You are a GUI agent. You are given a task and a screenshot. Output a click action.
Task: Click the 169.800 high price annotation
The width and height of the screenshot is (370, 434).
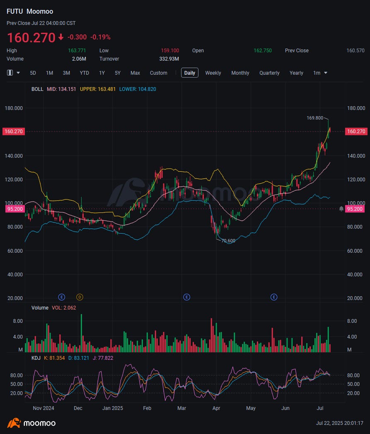(x=315, y=118)
